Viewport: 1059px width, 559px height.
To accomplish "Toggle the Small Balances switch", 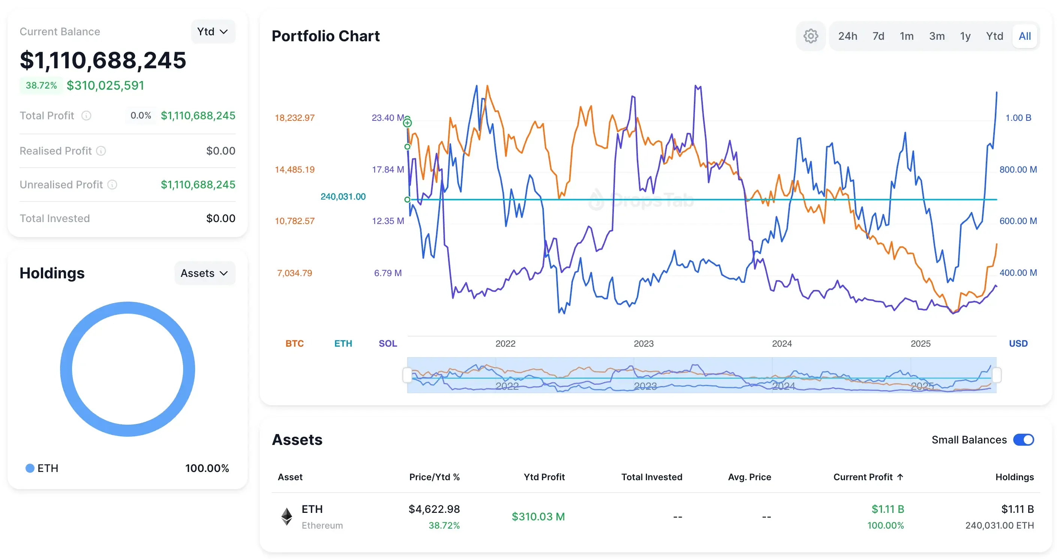I will click(x=1023, y=440).
